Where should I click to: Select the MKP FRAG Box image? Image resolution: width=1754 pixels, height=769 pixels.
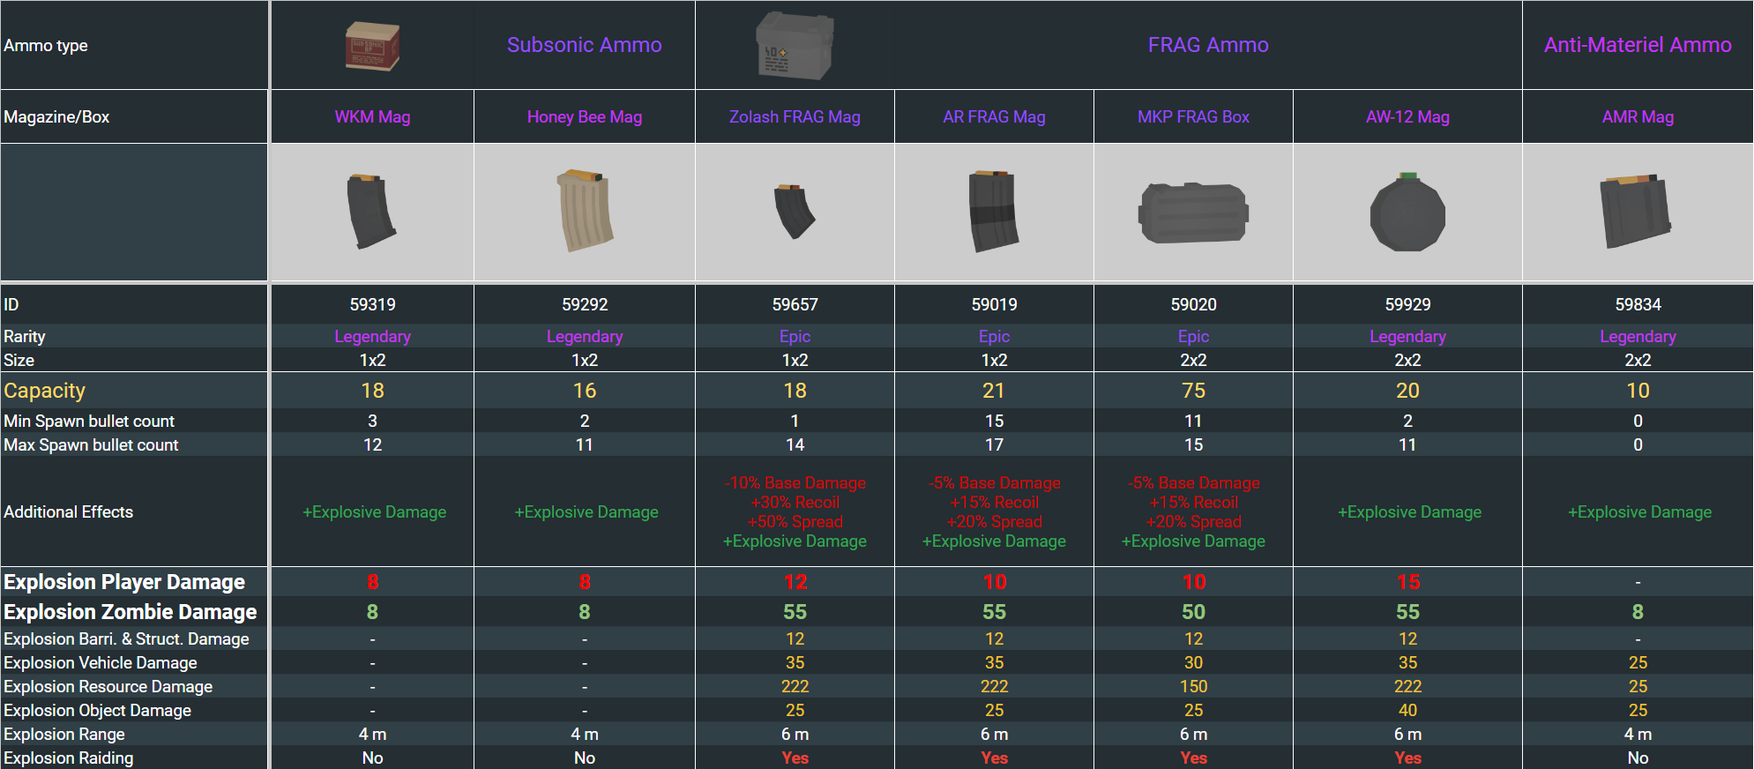[x=1193, y=213]
